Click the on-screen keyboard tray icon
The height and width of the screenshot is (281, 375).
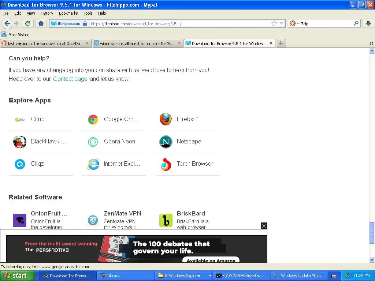click(334, 276)
